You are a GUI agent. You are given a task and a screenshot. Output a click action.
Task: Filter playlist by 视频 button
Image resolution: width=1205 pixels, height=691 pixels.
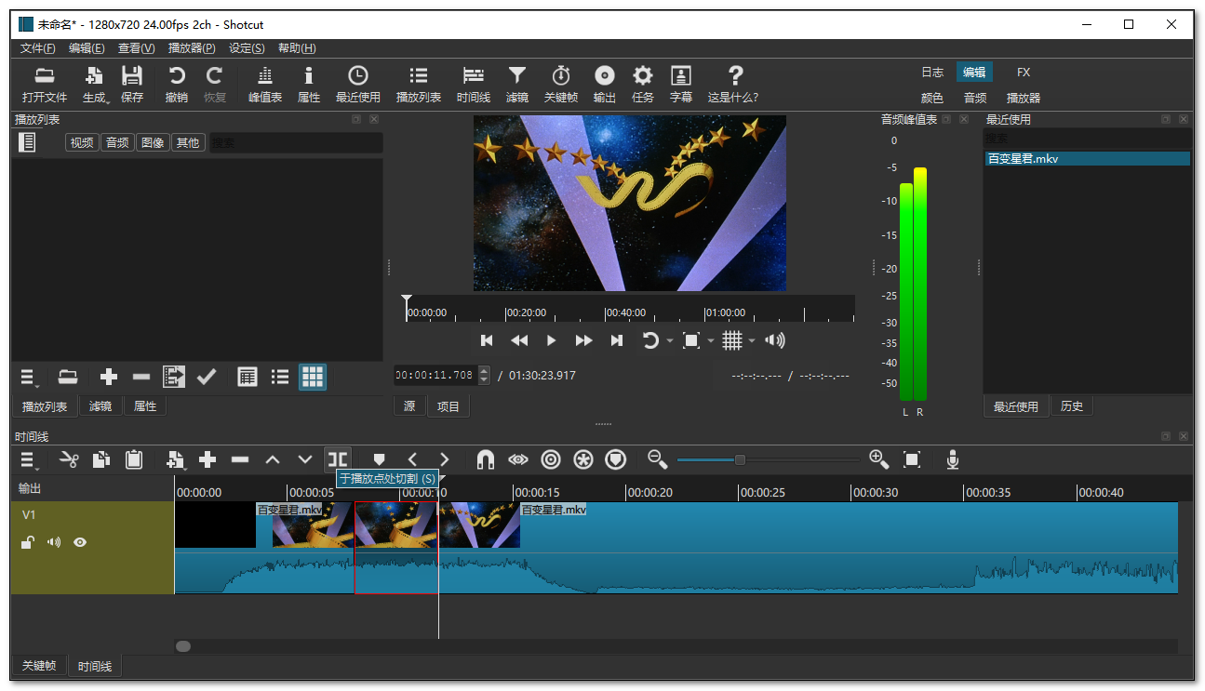82,142
